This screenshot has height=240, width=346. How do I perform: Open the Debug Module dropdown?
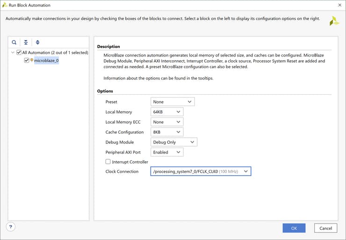pos(174,142)
